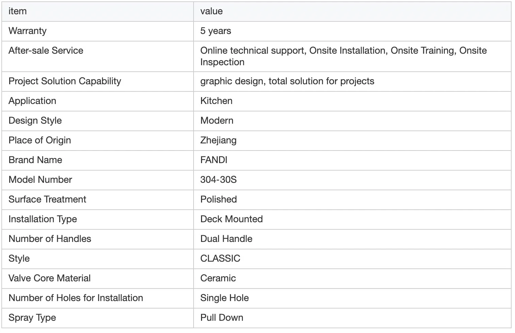Screen dimensions: 515x333
Task: Click the Zhejiang place of origin value
Action: pyautogui.click(x=218, y=140)
